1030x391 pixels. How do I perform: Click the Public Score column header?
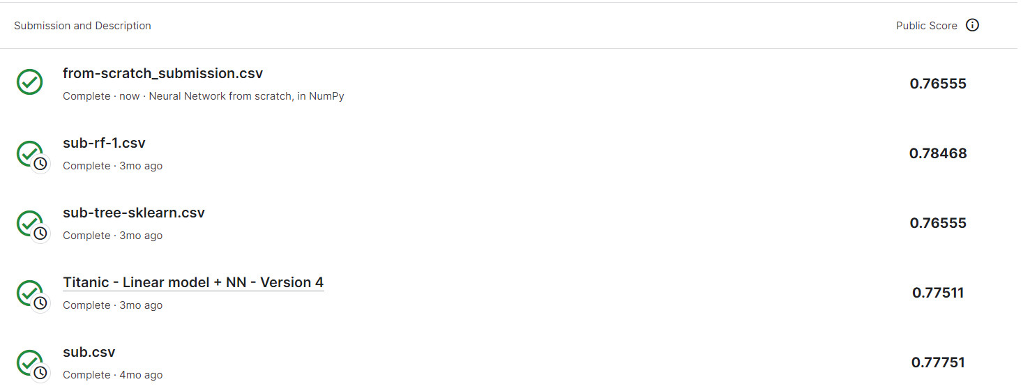tap(926, 26)
